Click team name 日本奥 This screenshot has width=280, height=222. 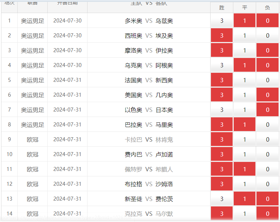[x=164, y=110]
